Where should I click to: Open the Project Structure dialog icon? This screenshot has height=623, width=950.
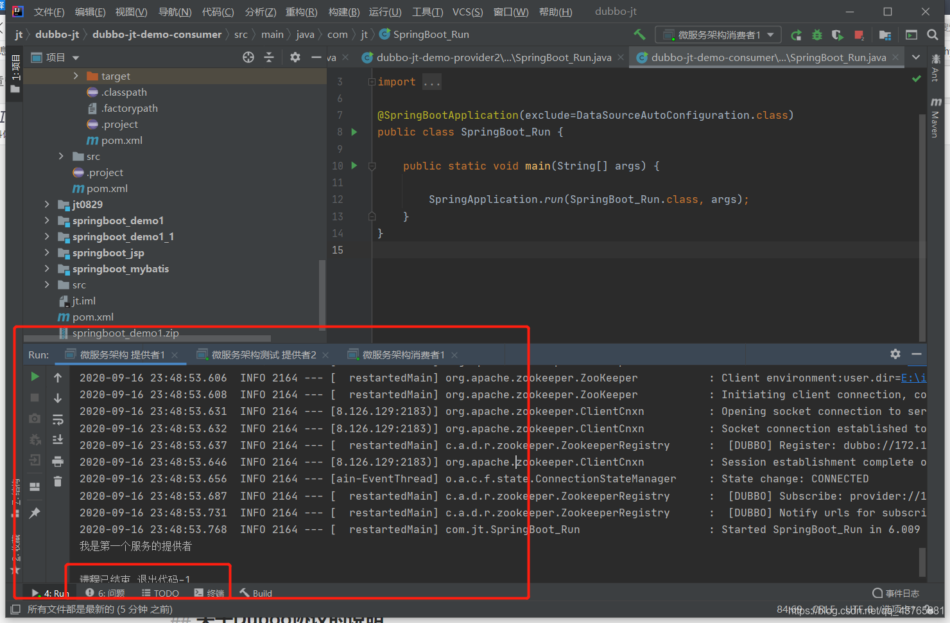tap(885, 35)
